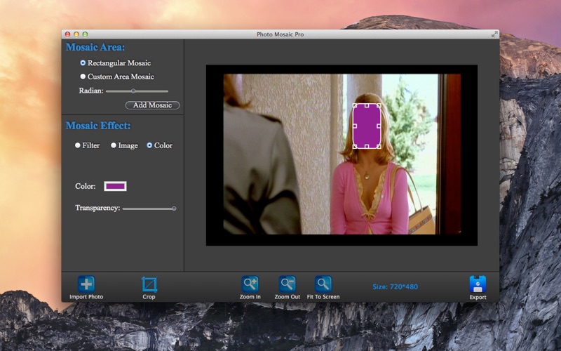Click the Transparency slider knob
Screen dimensions: 561x351
(174, 208)
